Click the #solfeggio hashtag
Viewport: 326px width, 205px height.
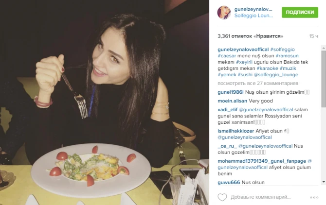[x=282, y=50]
